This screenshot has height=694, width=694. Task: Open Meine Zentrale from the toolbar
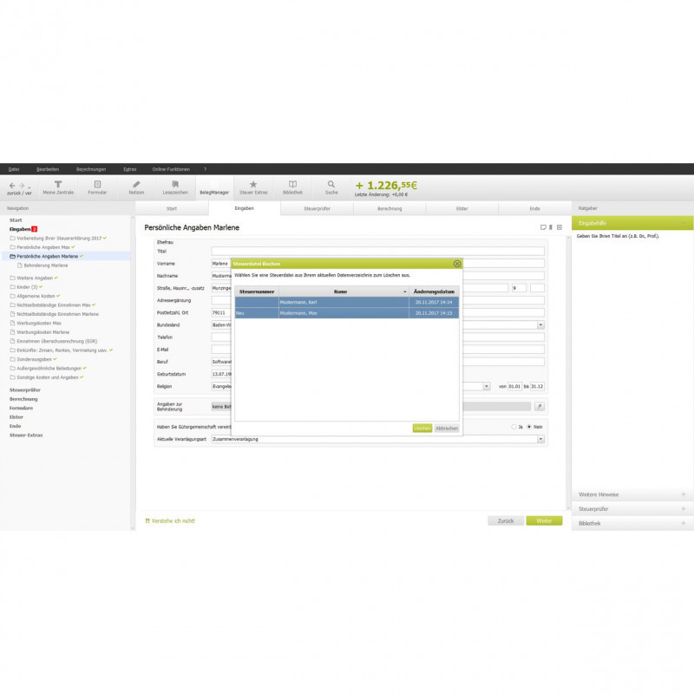pyautogui.click(x=58, y=187)
